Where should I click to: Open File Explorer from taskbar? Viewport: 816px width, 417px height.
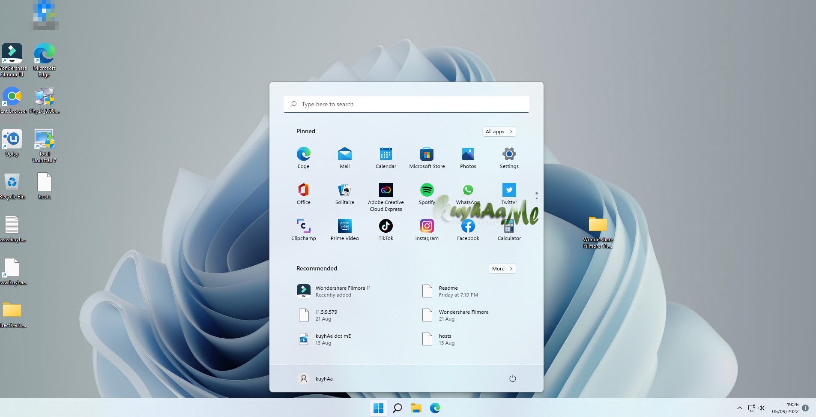pos(416,408)
